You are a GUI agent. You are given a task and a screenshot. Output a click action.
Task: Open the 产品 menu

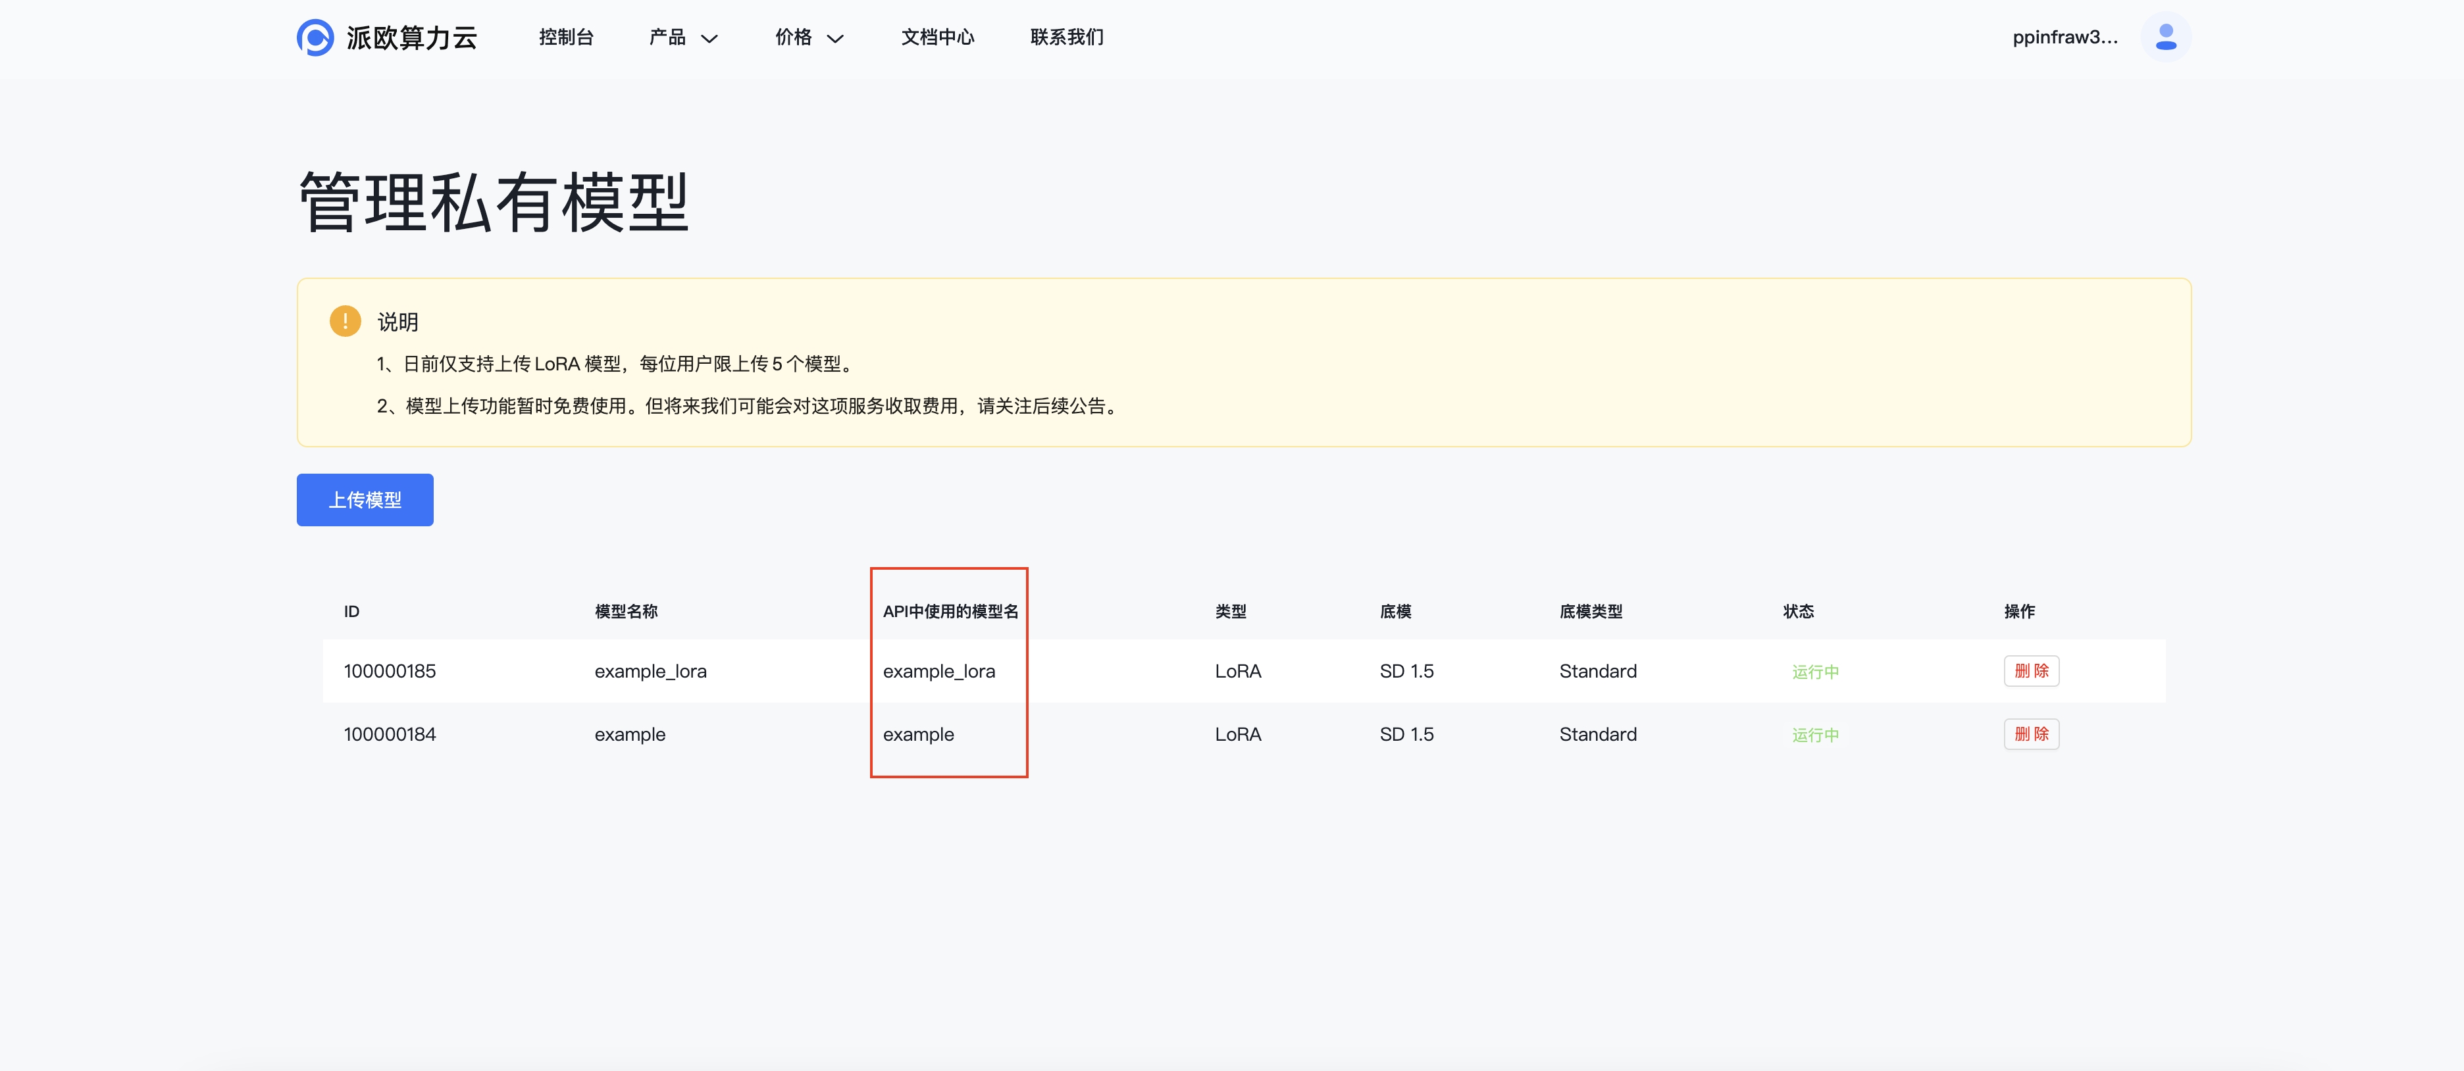[667, 37]
